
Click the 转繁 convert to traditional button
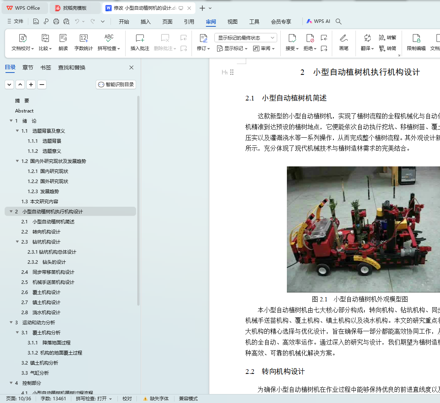click(x=387, y=38)
